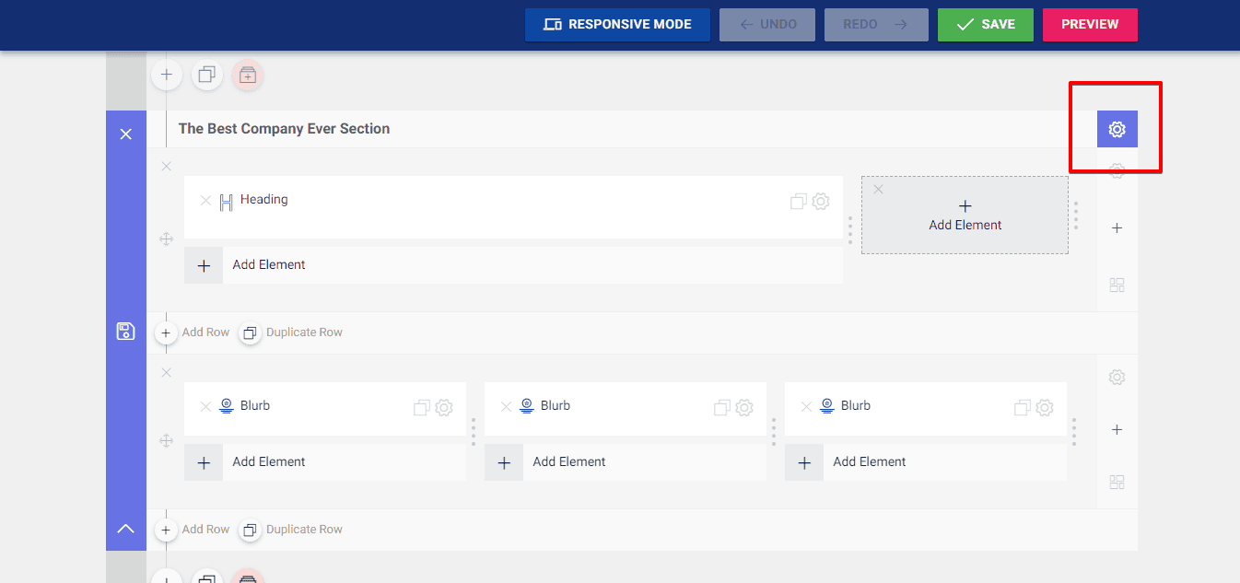Open settings for the Heading element
The width and height of the screenshot is (1240, 583).
pos(821,202)
